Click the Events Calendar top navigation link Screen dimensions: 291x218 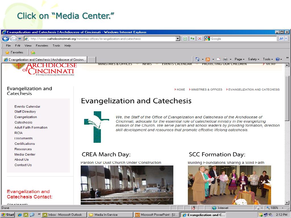(x=177, y=64)
